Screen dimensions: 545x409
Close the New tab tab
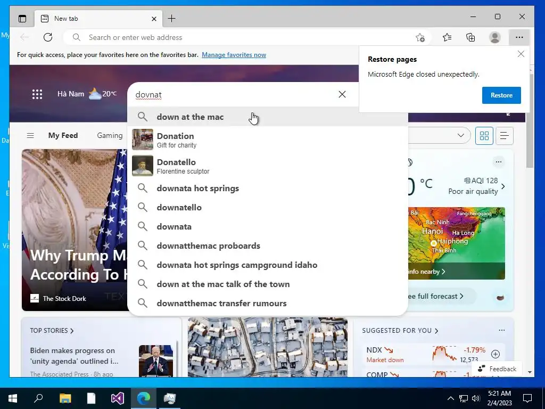click(154, 19)
